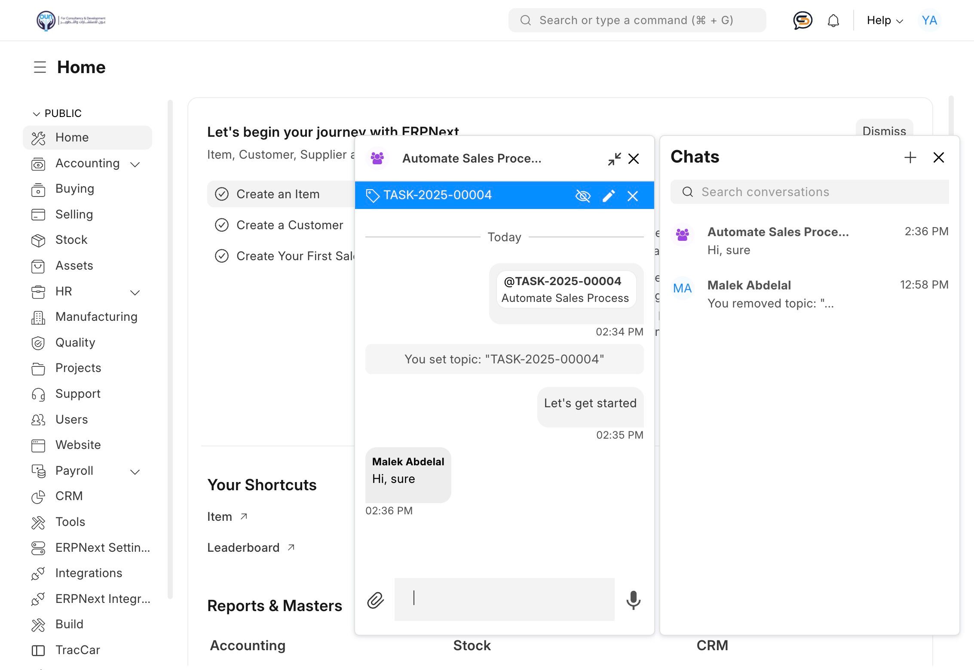
Task: Check off Create an Item step
Action: pos(222,194)
